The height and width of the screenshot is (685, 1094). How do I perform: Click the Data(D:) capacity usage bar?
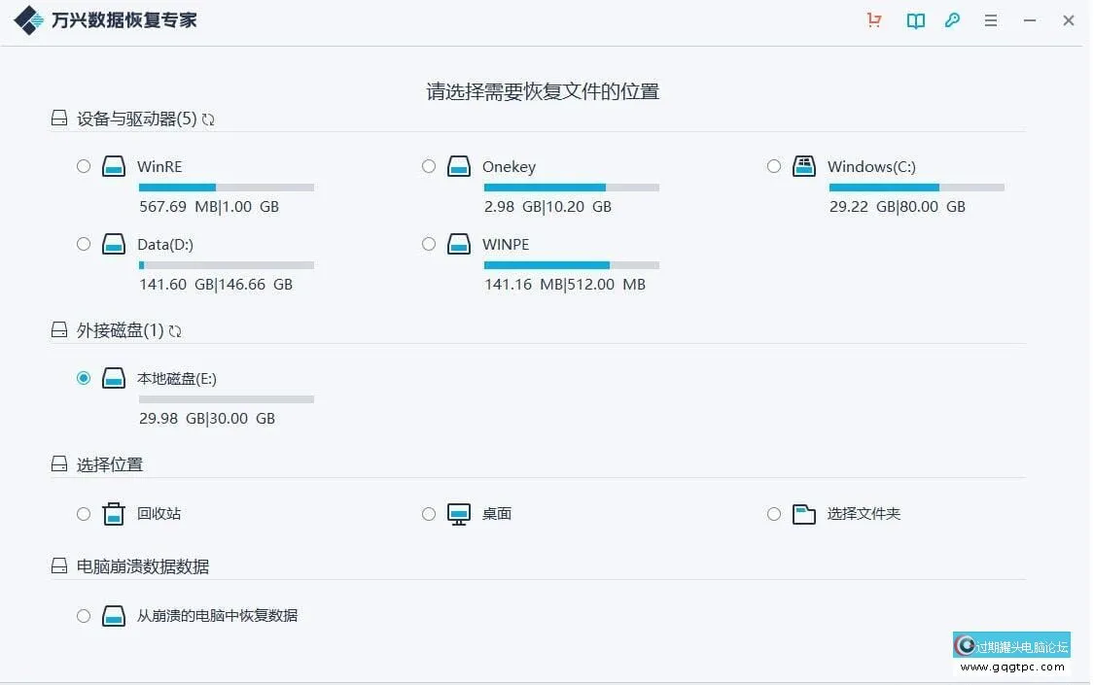(x=226, y=264)
